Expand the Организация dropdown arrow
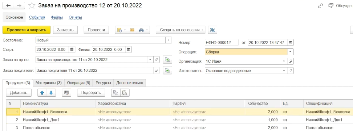Viewport: 353px width, 131px height. click(x=284, y=61)
